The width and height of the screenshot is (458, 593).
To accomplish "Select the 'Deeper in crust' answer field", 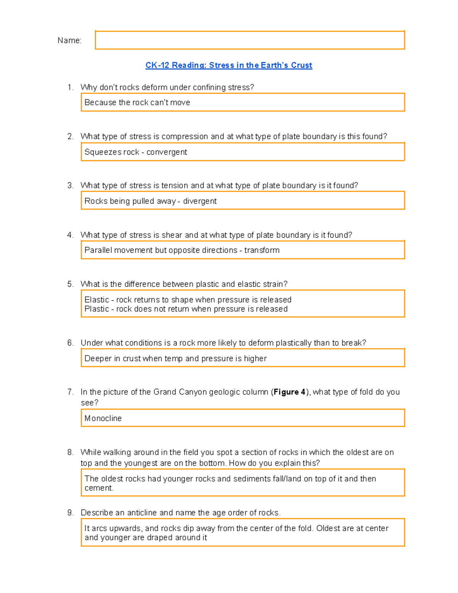I will [x=243, y=358].
